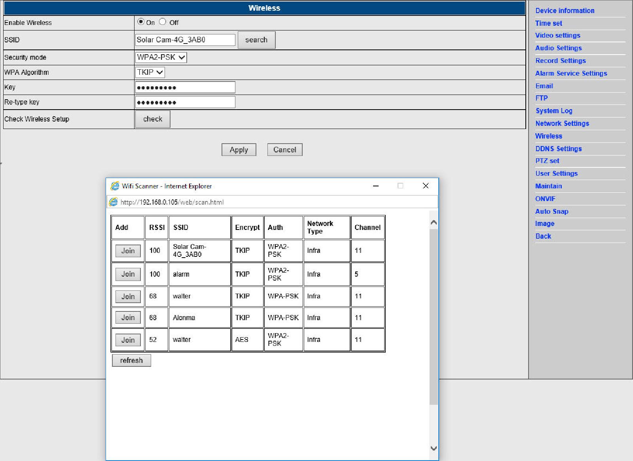This screenshot has height=461, width=633.
Task: Open the Wireless link in the sidebar
Action: [548, 136]
